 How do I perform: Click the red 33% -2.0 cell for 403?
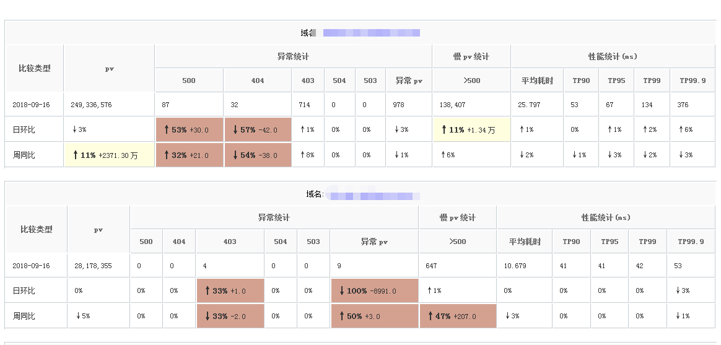(x=230, y=316)
